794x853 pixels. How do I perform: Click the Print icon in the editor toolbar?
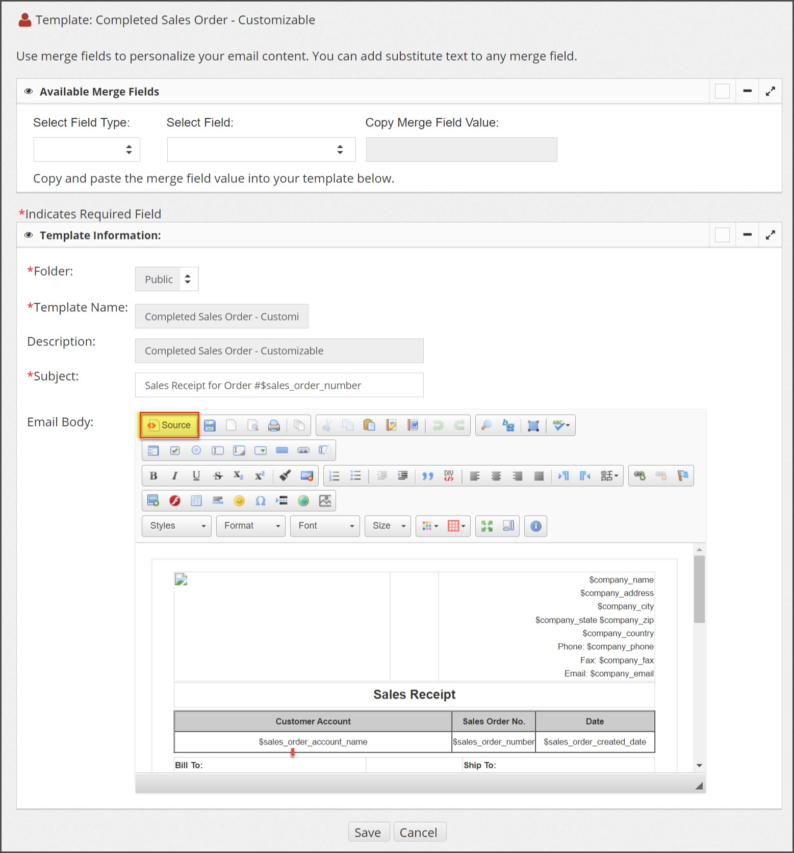coord(274,425)
